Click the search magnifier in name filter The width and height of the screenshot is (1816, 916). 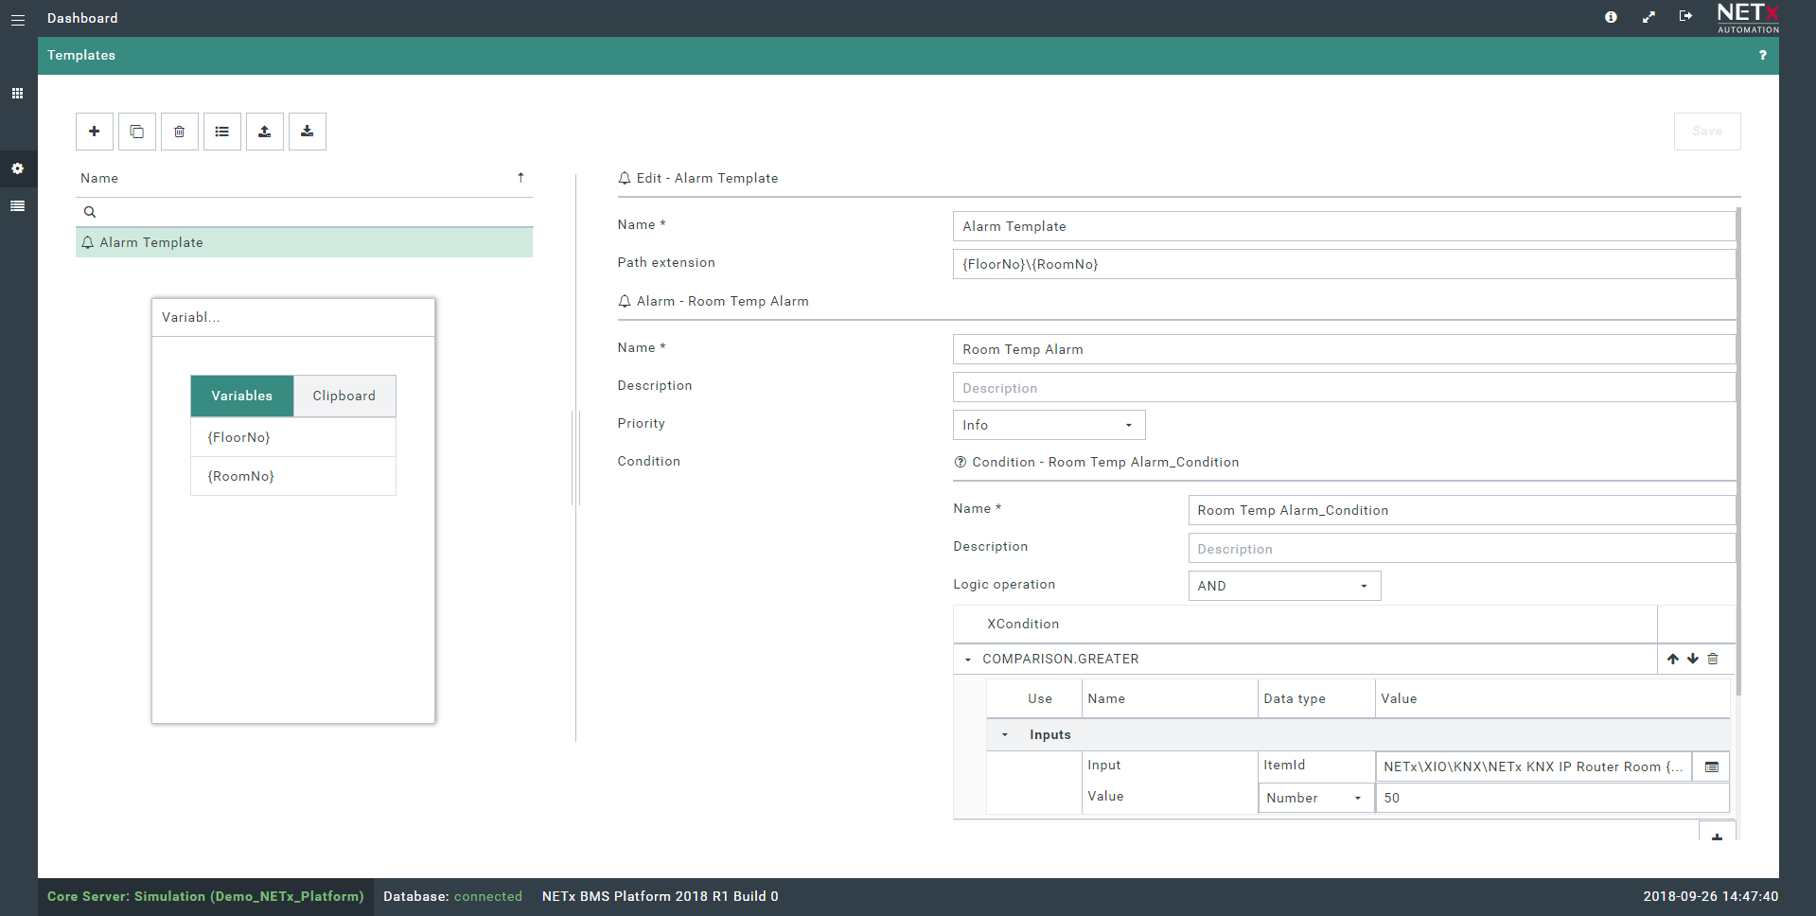[90, 212]
